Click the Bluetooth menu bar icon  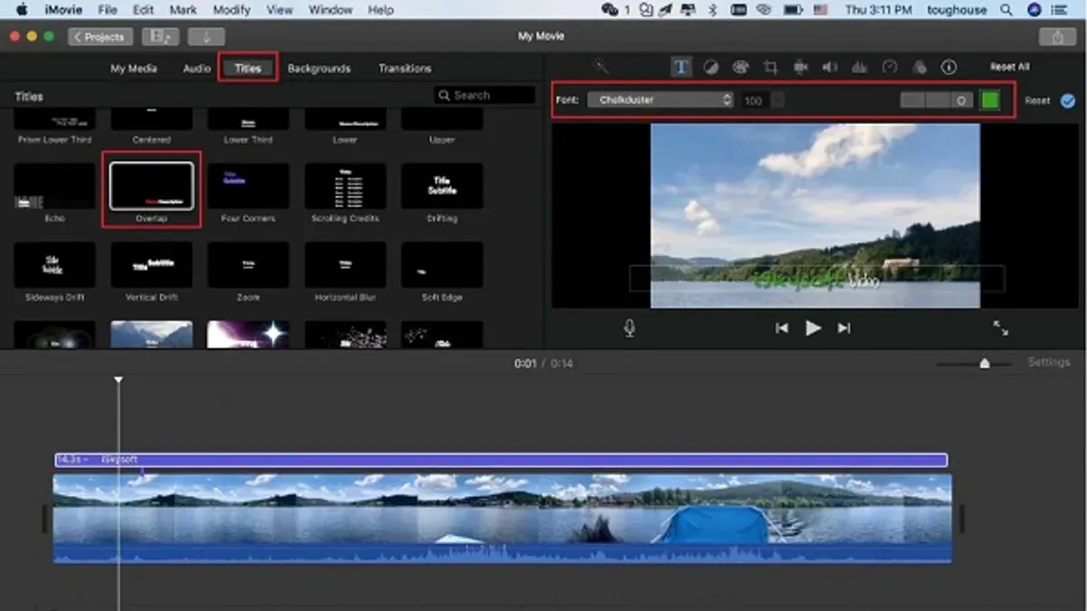point(712,10)
